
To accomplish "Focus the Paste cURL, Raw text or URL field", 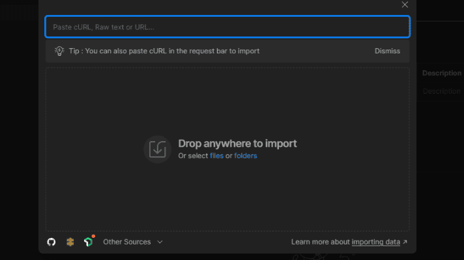I will [227, 27].
